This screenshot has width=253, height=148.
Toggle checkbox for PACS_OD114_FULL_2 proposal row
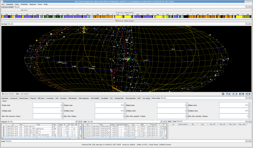point(3,131)
